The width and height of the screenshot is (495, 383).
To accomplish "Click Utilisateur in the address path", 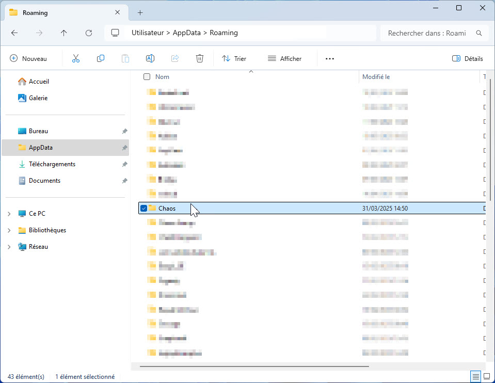I will point(148,33).
